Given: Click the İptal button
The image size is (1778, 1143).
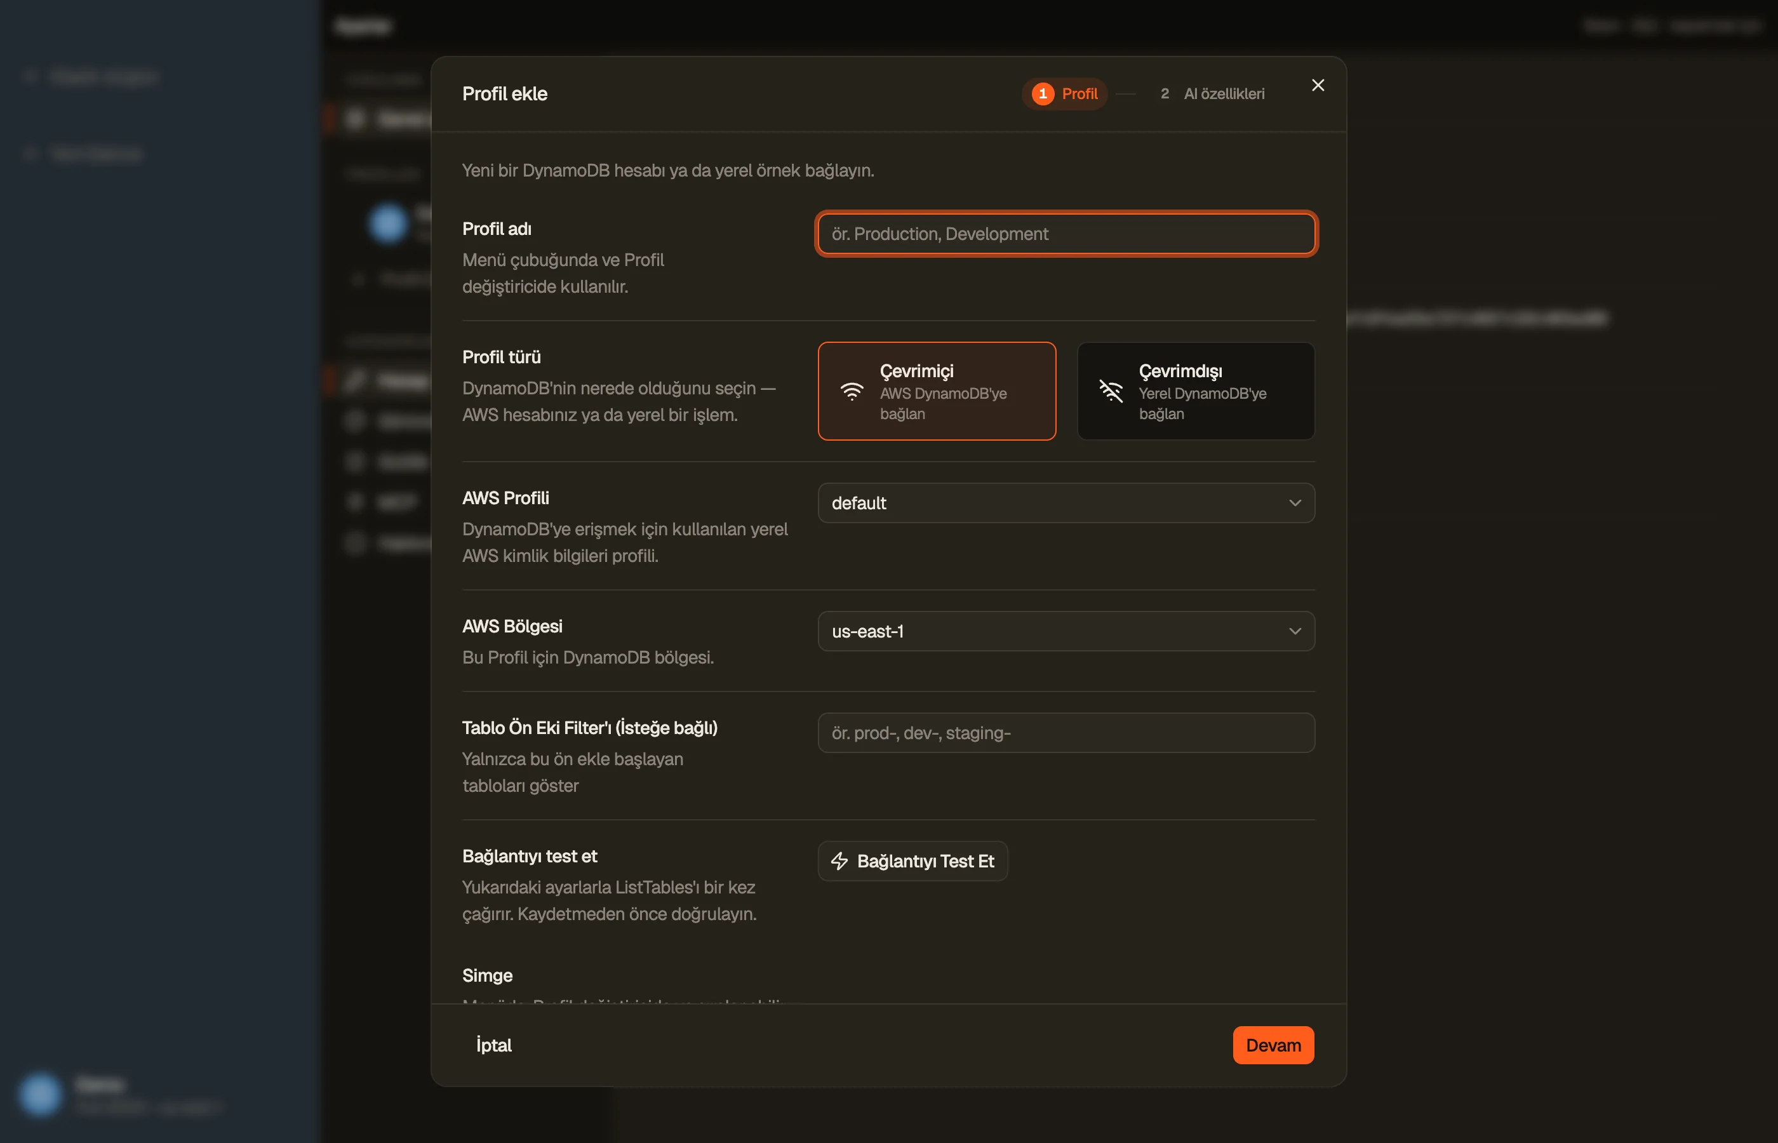Looking at the screenshot, I should (x=493, y=1045).
